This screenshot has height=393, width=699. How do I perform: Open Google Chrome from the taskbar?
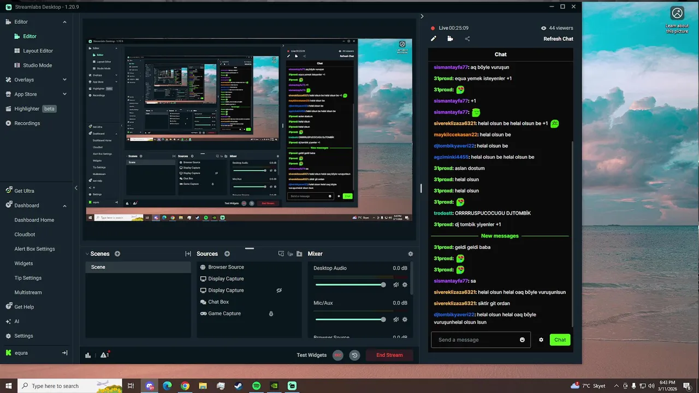pos(185,386)
